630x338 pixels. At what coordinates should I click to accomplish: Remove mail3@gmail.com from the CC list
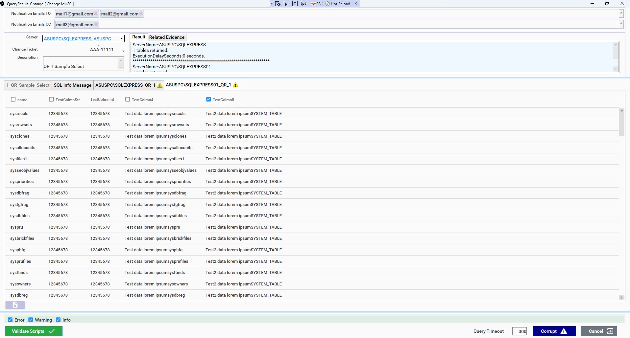(96, 24)
